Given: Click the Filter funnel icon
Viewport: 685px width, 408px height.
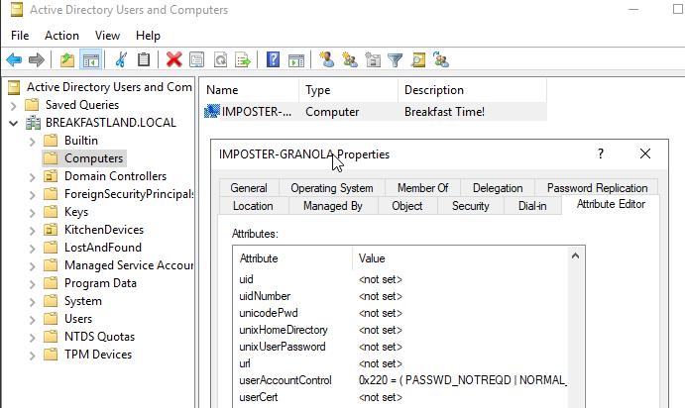Looking at the screenshot, I should 395,59.
